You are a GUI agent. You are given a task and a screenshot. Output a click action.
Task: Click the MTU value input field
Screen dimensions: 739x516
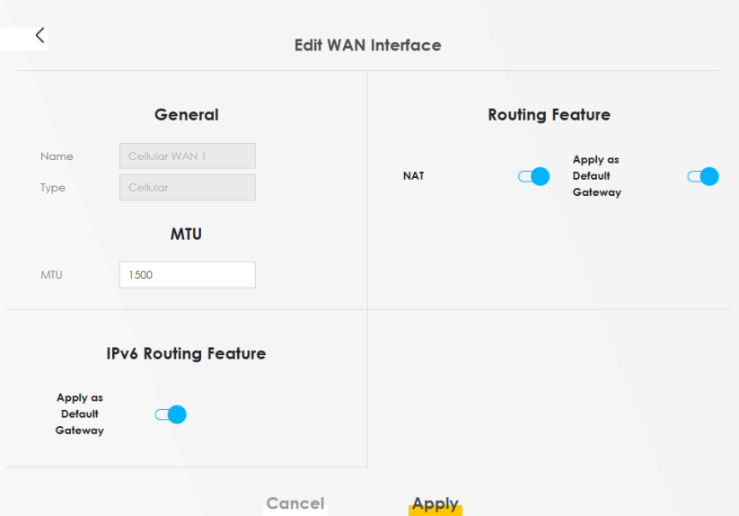(x=187, y=275)
